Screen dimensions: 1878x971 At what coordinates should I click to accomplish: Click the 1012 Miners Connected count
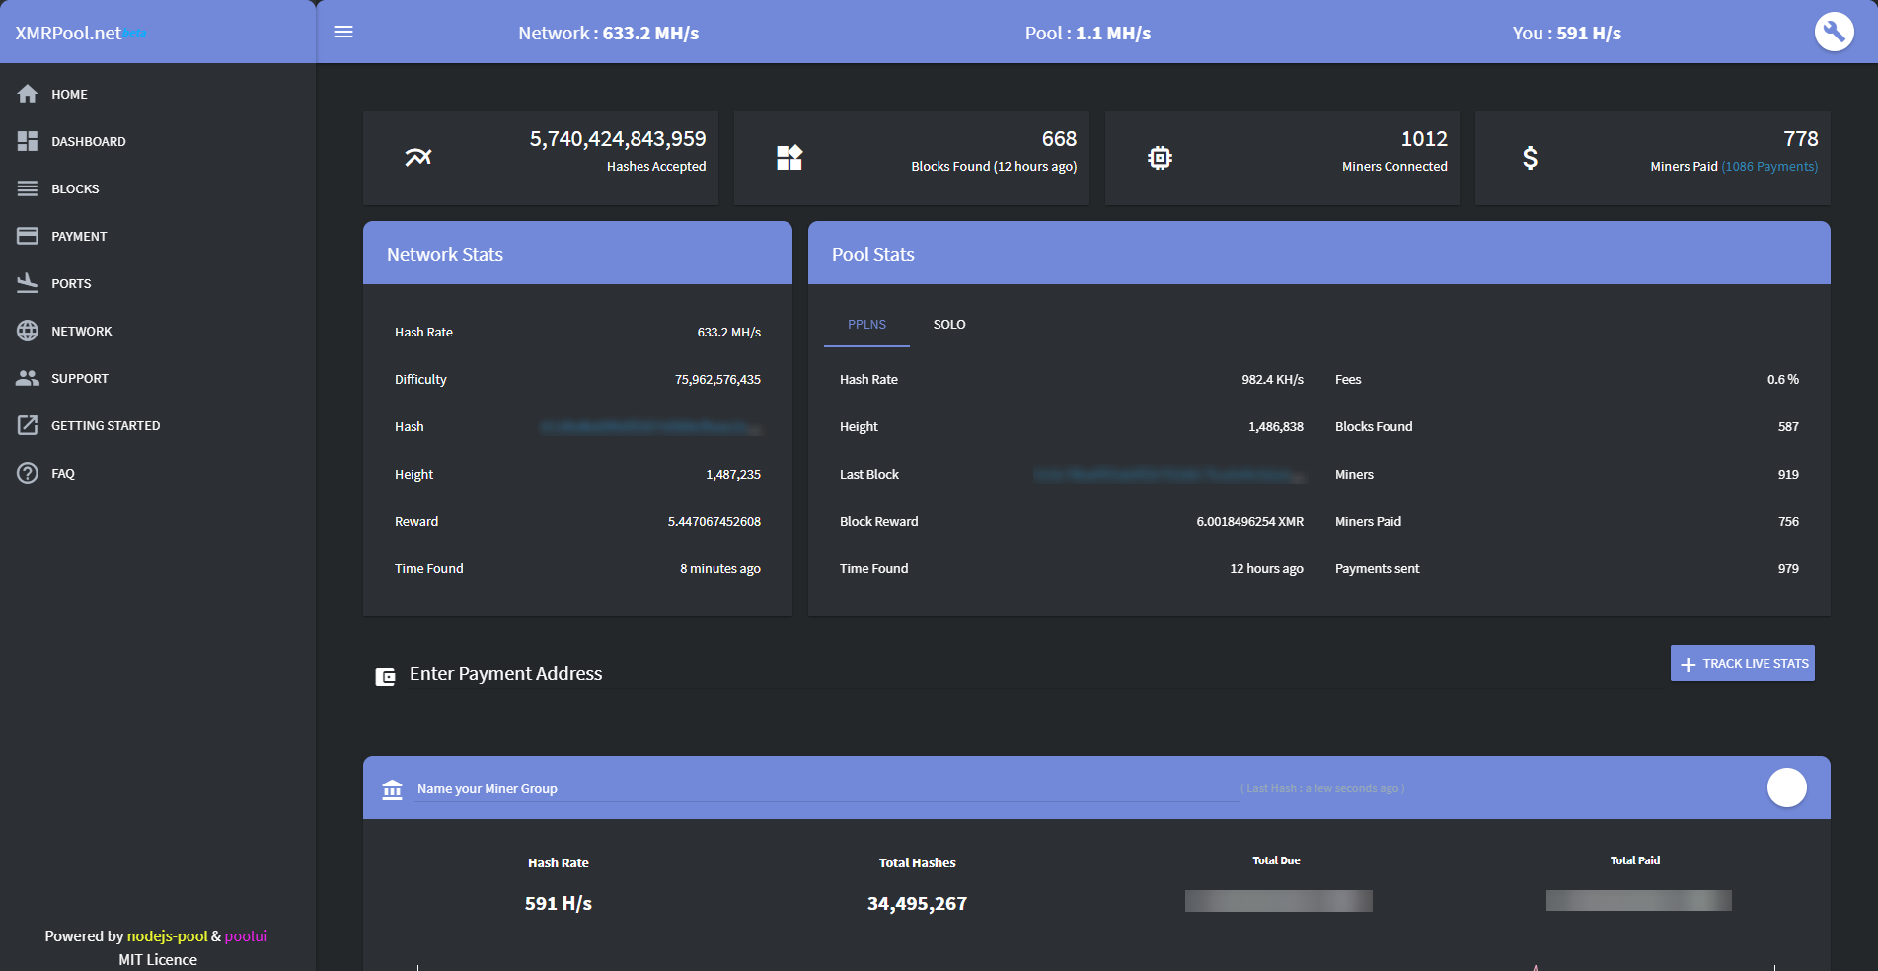(1424, 139)
